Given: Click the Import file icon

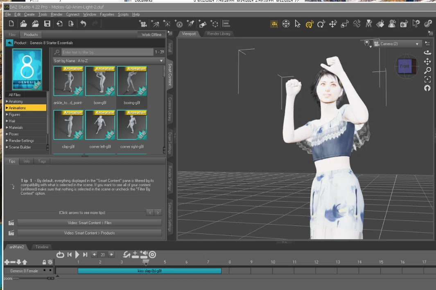Looking at the screenshot, I should click(59, 24).
